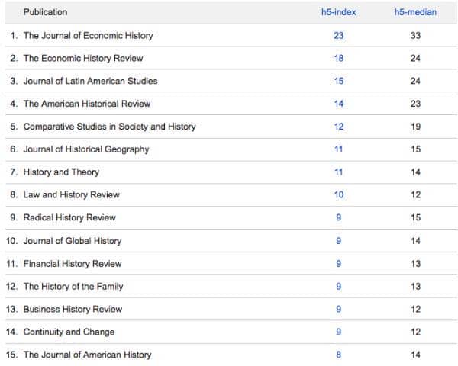This screenshot has height=366, width=458.
Task: Click h5-index 11 for Journal of Historical Geography
Action: [339, 149]
